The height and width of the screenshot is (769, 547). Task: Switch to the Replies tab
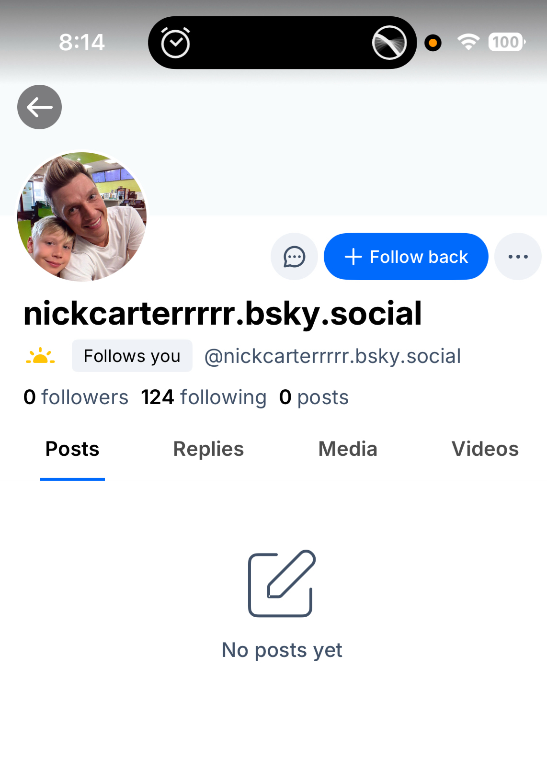208,449
